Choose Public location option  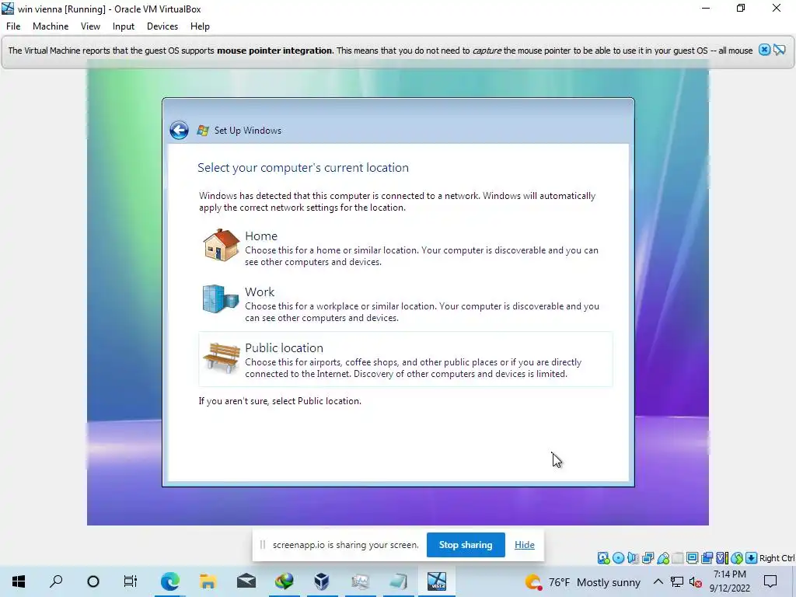(406, 359)
